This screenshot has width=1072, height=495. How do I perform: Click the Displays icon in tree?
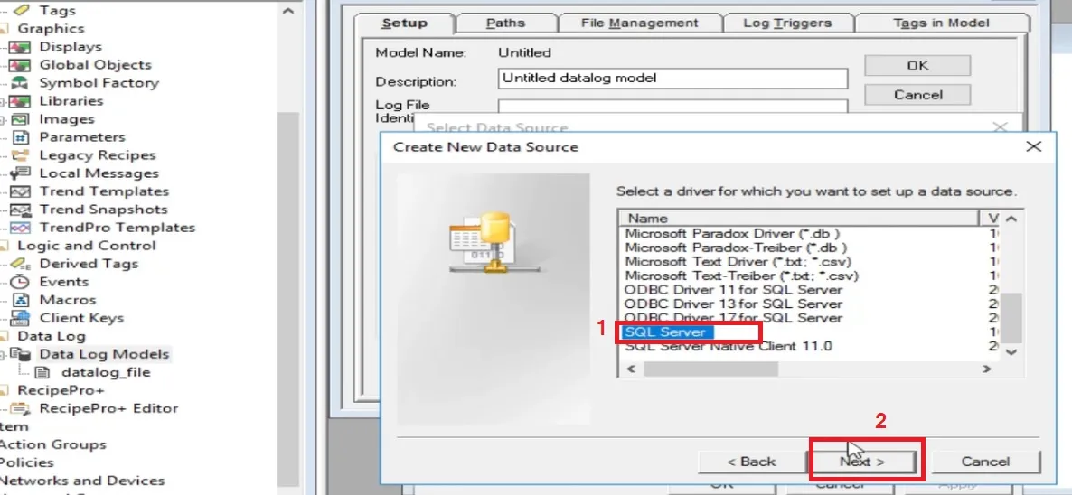(22, 47)
